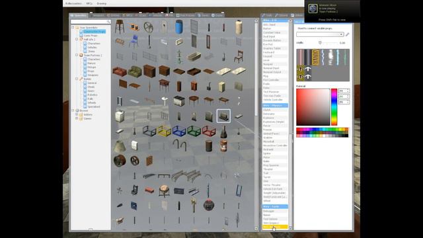
Task: Spawn the tall wooden dresser prop
Action: pyautogui.click(x=149, y=71)
